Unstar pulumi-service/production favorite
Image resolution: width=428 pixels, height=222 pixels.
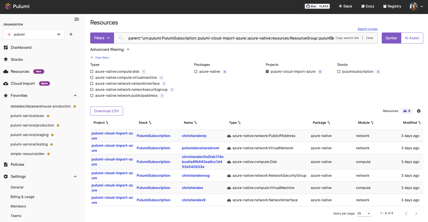[x=58, y=125]
